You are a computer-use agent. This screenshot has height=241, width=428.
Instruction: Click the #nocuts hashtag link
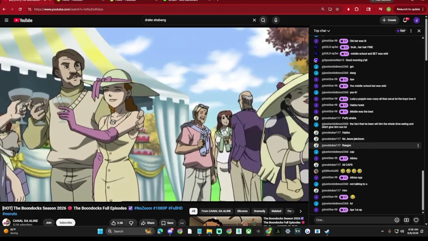10,214
